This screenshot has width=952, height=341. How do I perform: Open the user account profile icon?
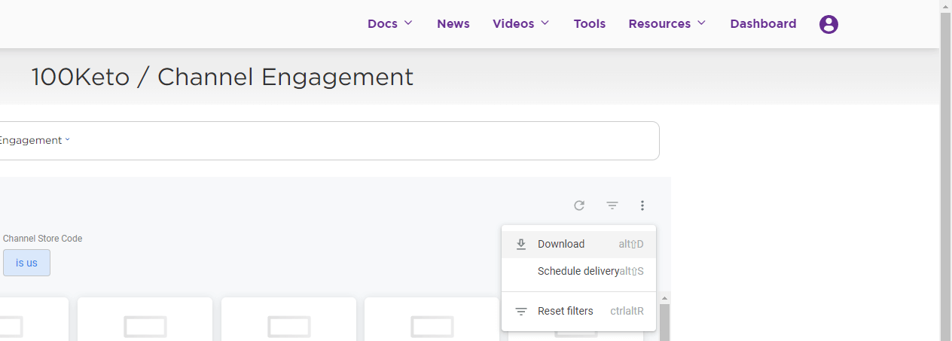[828, 24]
